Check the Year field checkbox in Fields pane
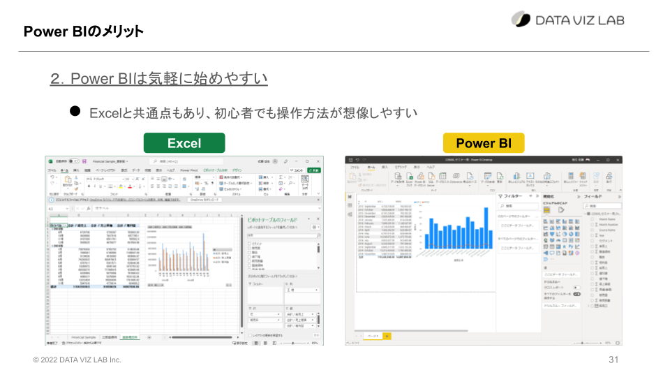Image resolution: width=670 pixels, height=377 pixels. [593, 235]
